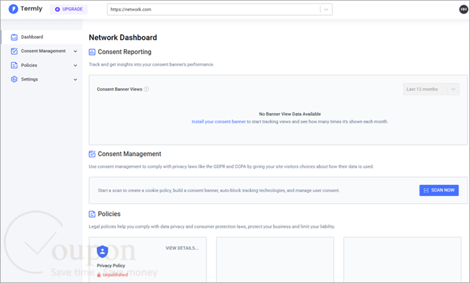Click the Unpublished lock icon
470x283 pixels.
[x=99, y=275]
